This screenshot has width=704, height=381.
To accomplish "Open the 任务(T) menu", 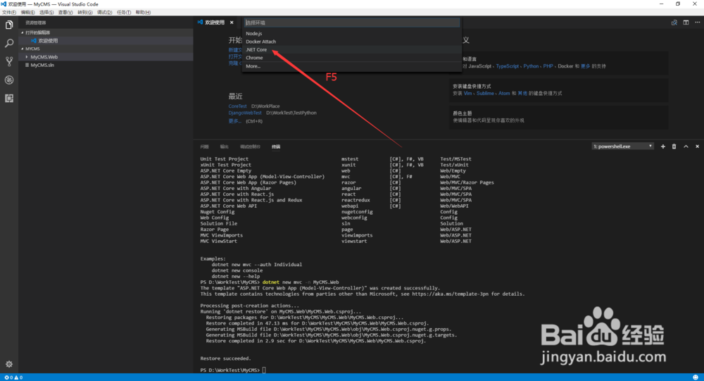I will click(x=124, y=13).
